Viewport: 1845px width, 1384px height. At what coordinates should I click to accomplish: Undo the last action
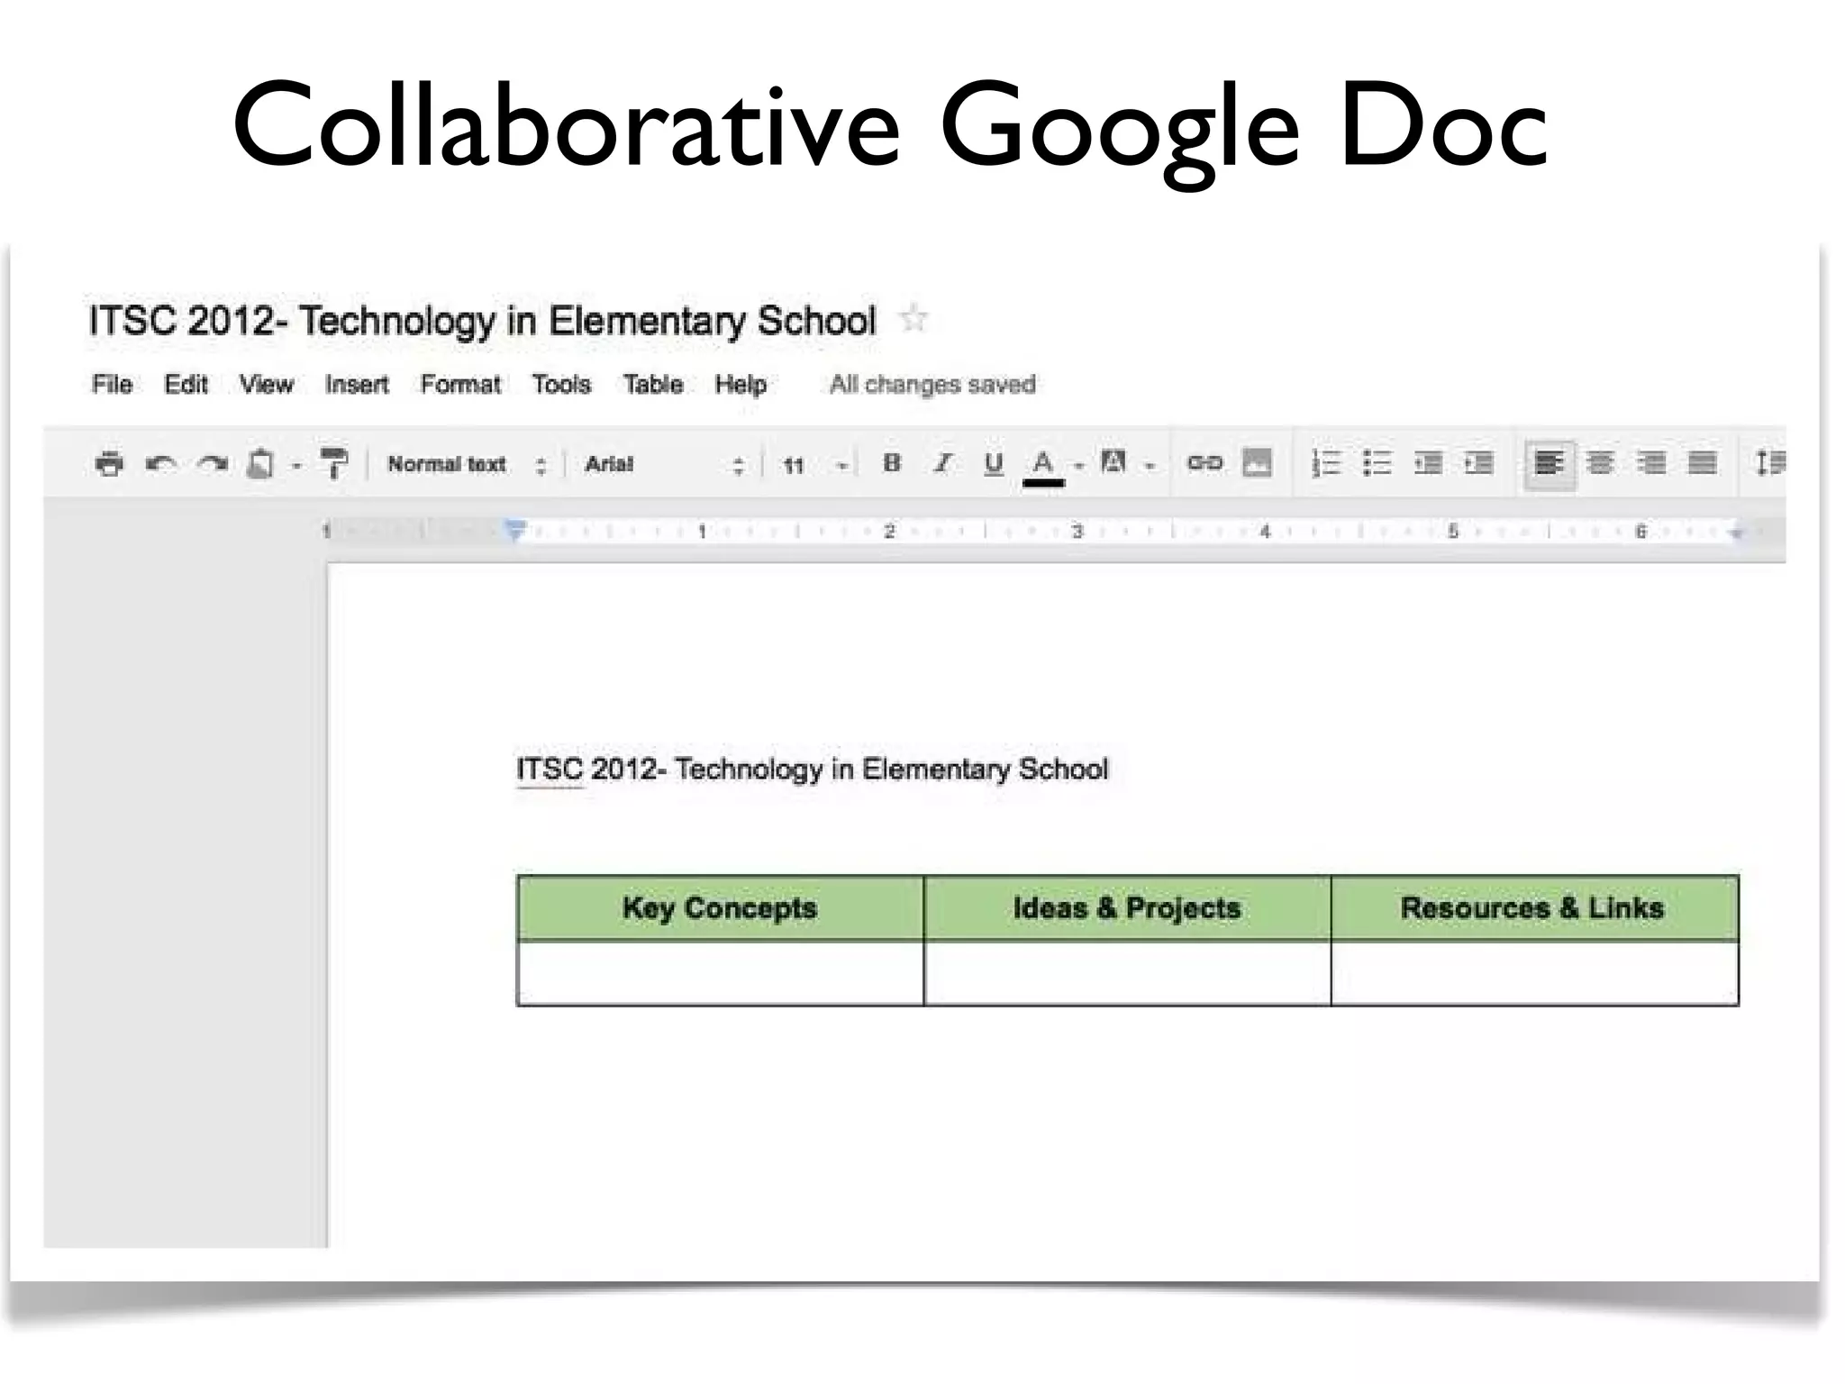tap(161, 464)
